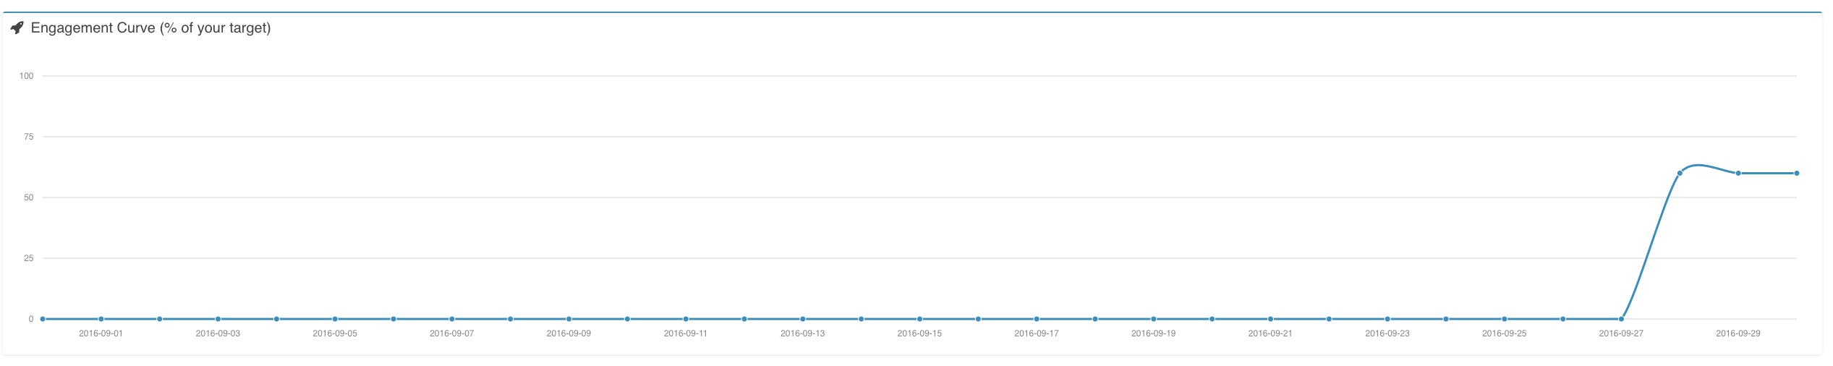
Task: Select the data point above 2016-09-29
Action: pos(1738,174)
